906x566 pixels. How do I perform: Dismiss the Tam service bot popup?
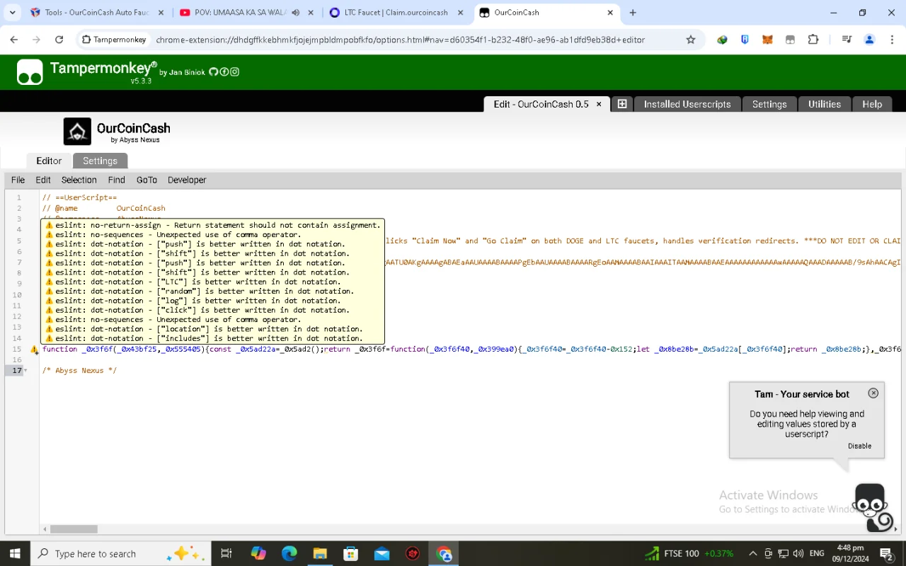(873, 393)
